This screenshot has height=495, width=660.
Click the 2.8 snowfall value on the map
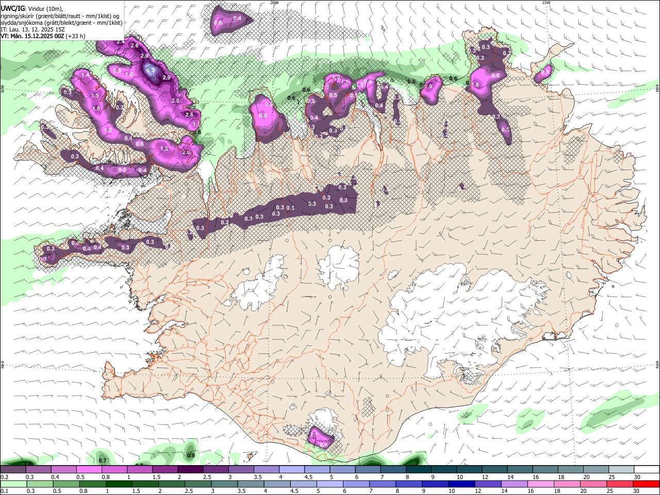pos(189,115)
